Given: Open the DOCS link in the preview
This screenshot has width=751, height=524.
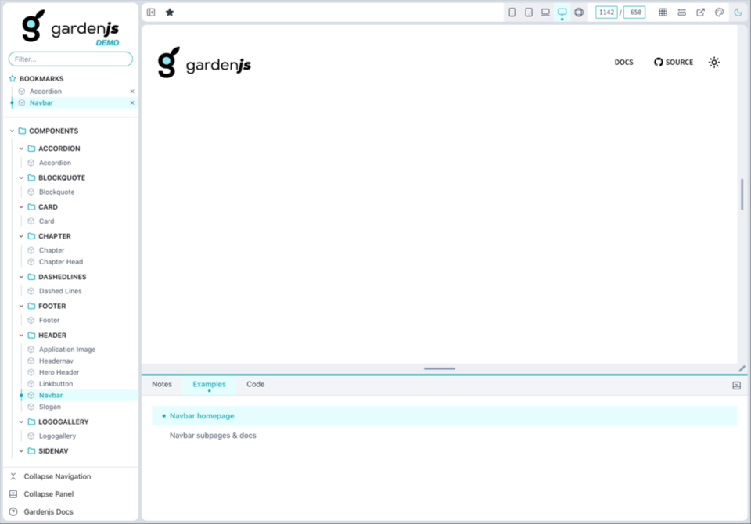Looking at the screenshot, I should [623, 62].
